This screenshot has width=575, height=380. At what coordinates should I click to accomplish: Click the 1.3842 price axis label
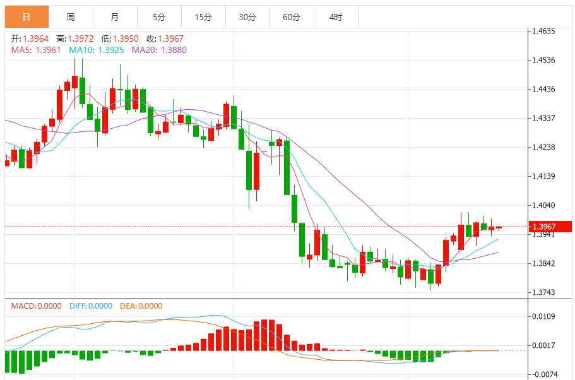click(544, 263)
